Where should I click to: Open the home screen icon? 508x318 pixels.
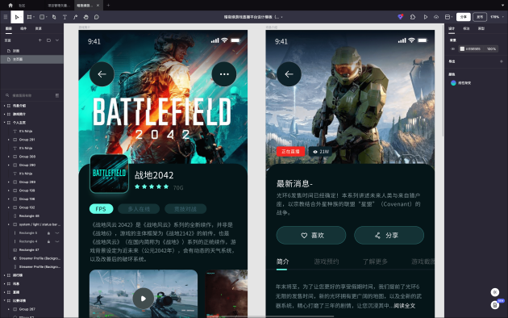pyautogui.click(x=10, y=5)
